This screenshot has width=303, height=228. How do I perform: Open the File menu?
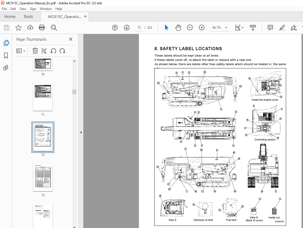pyautogui.click(x=4, y=9)
